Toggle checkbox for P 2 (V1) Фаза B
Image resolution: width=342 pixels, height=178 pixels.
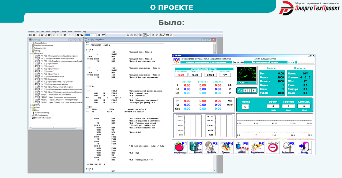click(x=36, y=66)
